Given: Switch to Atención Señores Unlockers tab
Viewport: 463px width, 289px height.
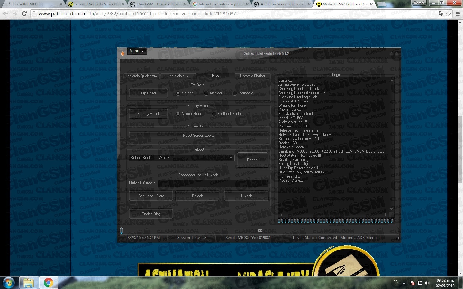Looking at the screenshot, I should 282,4.
